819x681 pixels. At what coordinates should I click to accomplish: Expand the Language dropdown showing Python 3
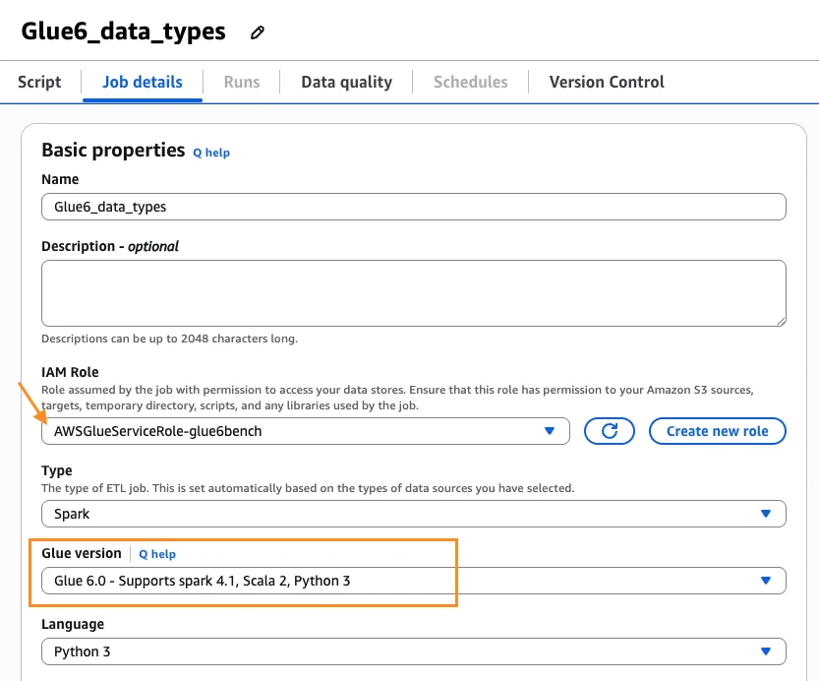pyautogui.click(x=414, y=651)
